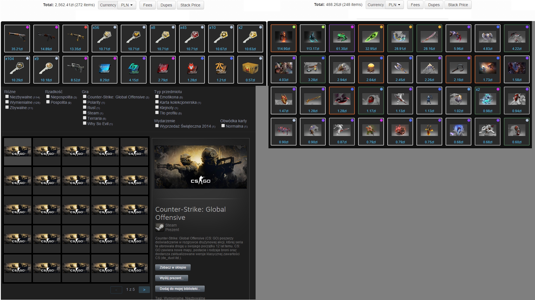Viewport: 535px width, 300px height.
Task: Click the right Dupes button
Action: click(434, 5)
